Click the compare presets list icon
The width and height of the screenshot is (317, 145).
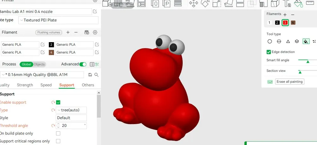click(92, 64)
